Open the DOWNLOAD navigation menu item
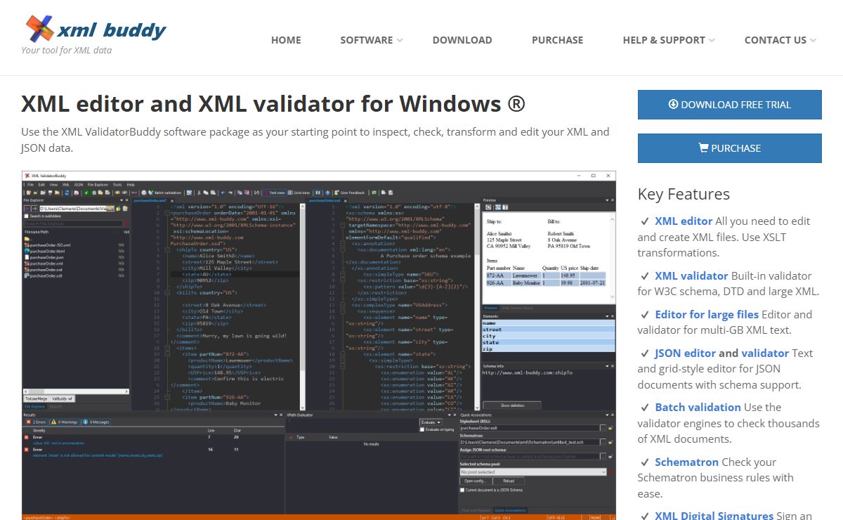 pyautogui.click(x=462, y=40)
